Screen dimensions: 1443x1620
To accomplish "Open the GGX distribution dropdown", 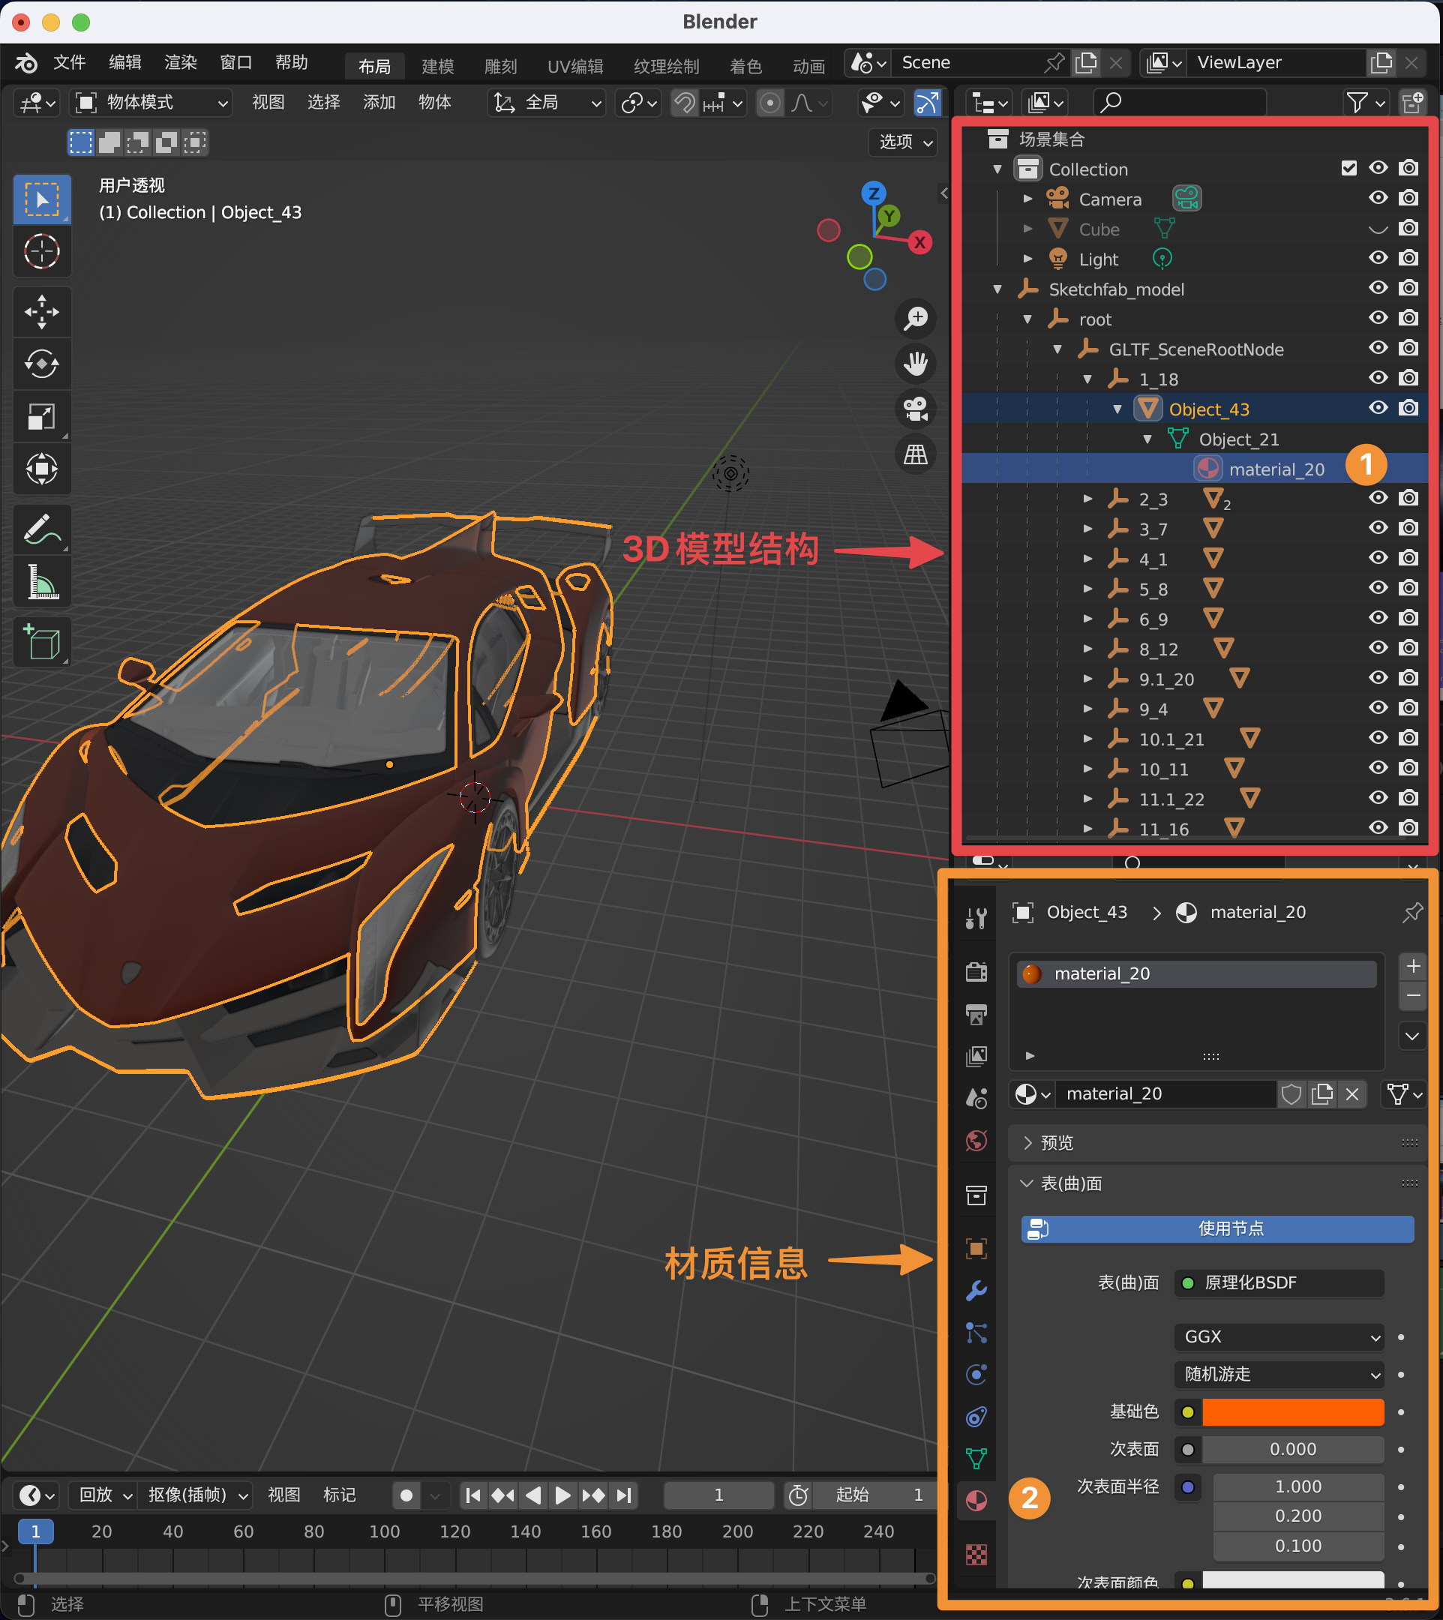I will (1278, 1337).
